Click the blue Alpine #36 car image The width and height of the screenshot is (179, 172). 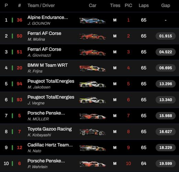click(93, 21)
